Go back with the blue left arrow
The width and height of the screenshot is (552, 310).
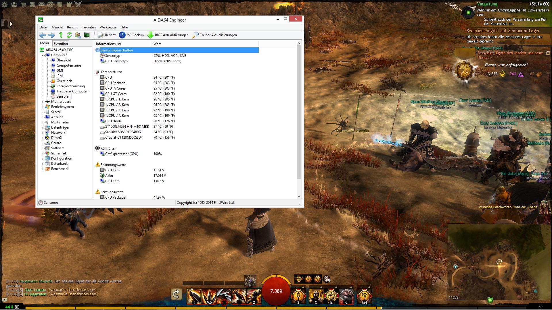pyautogui.click(x=43, y=35)
